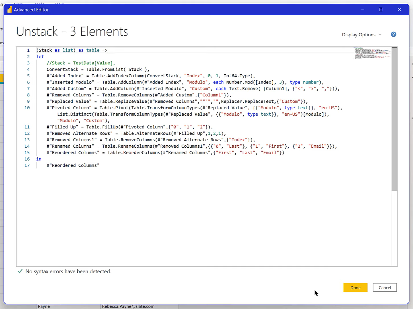Click 'Table.FillUp' on line 11
This screenshot has width=413, height=309.
pyautogui.click(x=102, y=127)
